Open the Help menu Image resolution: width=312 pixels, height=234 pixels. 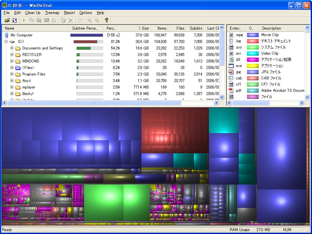click(100, 13)
